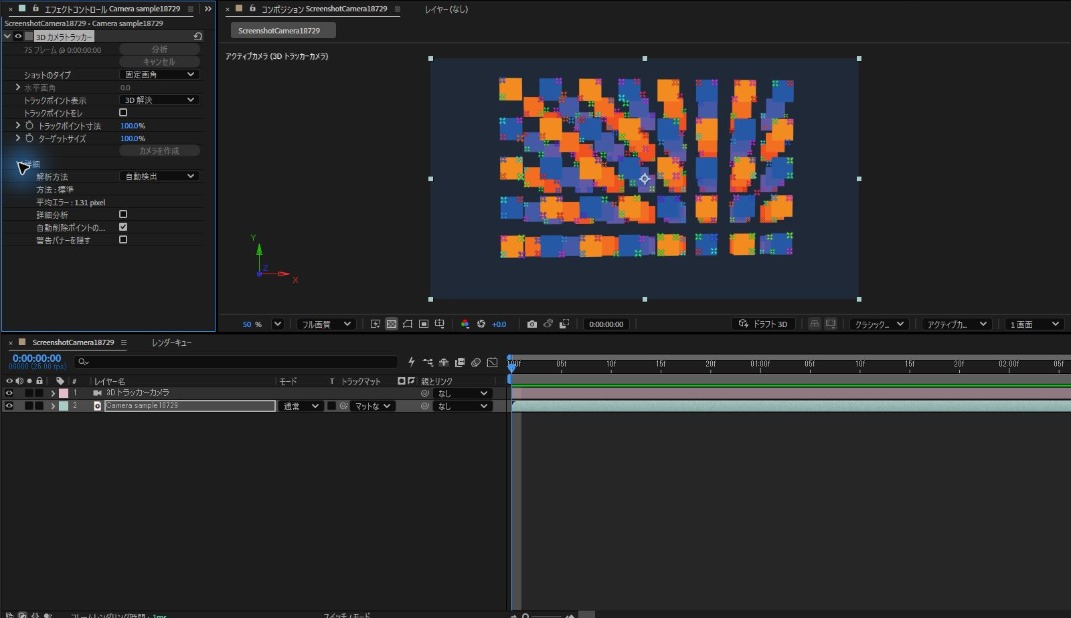Toggle the fast previews icon in viewer
This screenshot has height=618, width=1071.
pos(376,324)
